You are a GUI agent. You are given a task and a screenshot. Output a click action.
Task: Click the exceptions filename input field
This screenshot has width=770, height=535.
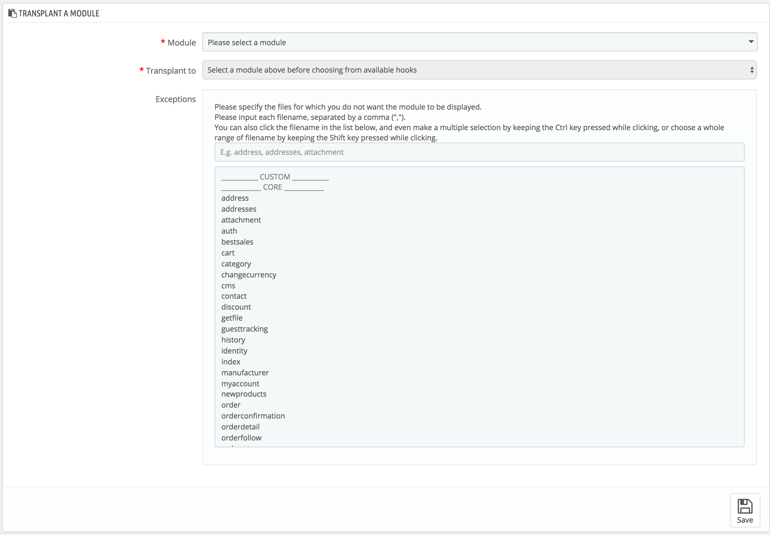(479, 152)
